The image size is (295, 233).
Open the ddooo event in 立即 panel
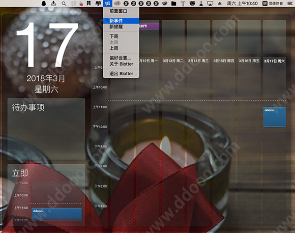(x=56, y=214)
